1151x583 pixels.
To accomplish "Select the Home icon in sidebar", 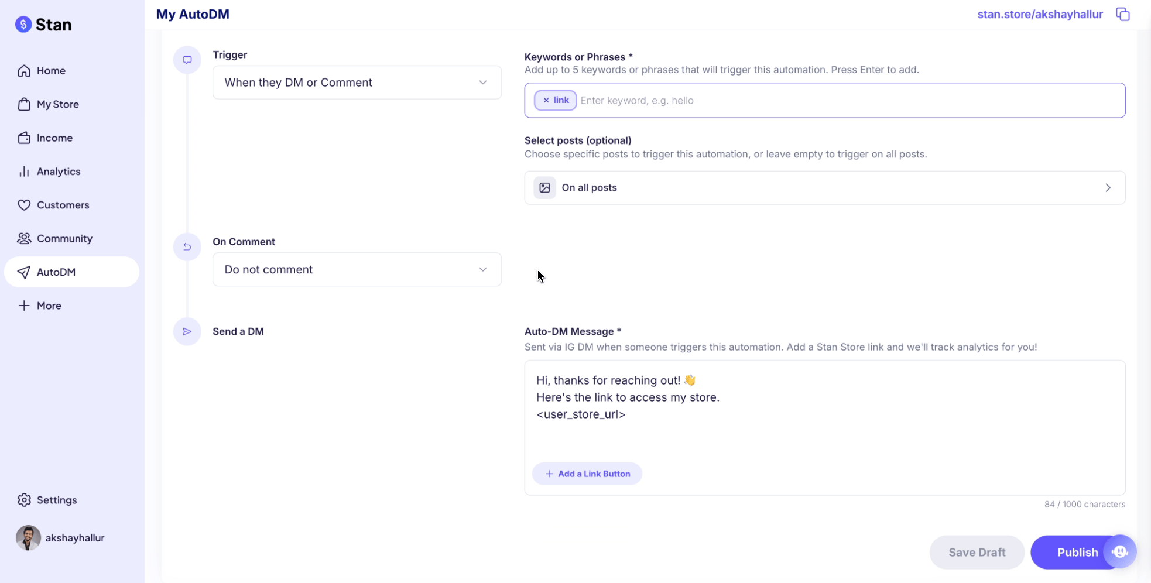I will point(24,70).
